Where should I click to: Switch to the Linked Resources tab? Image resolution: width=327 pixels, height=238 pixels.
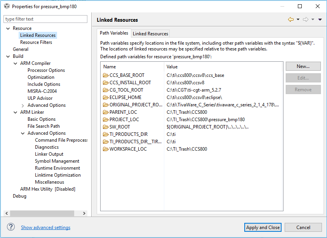(x=150, y=34)
